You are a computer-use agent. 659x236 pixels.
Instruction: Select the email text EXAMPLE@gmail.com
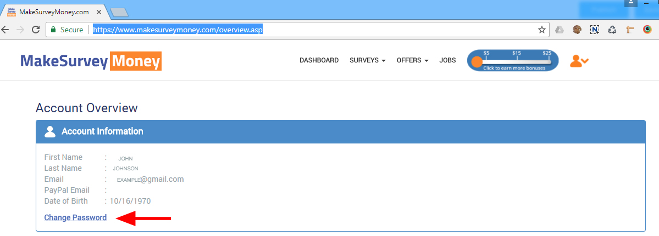point(150,180)
